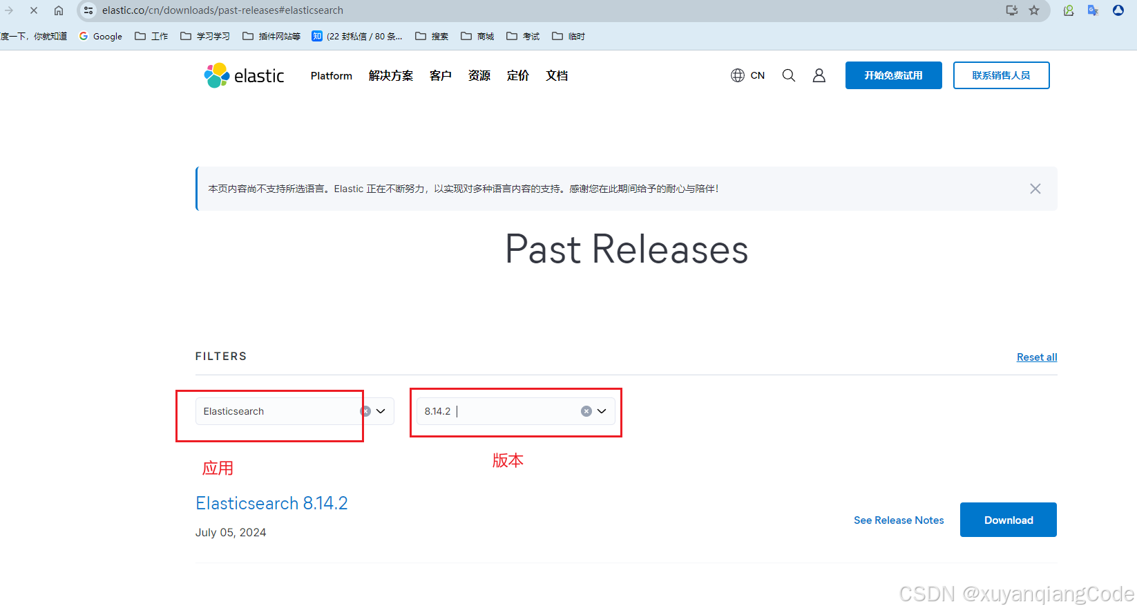
Task: Clear the Elasticsearch product filter
Action: coord(365,411)
